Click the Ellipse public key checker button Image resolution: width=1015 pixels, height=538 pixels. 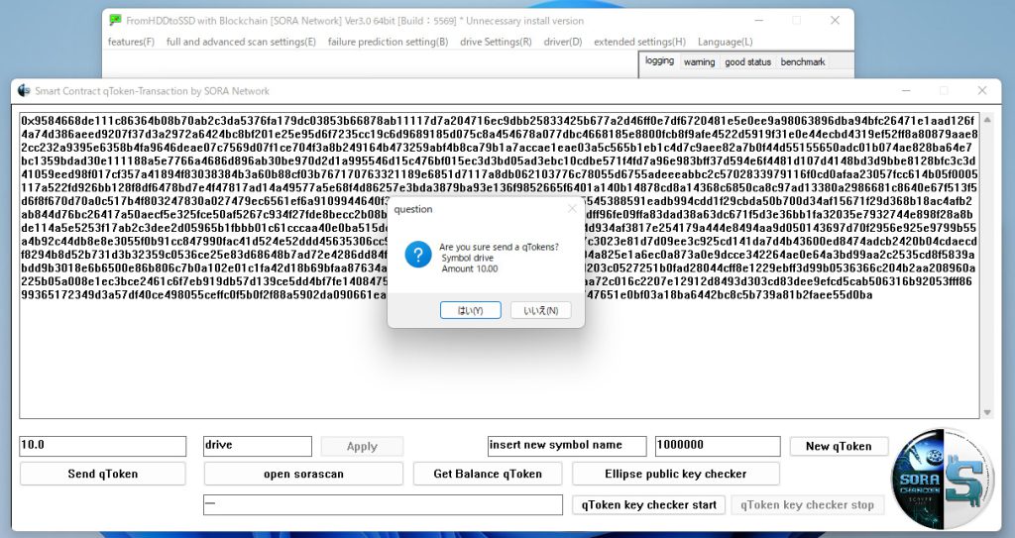click(x=676, y=474)
